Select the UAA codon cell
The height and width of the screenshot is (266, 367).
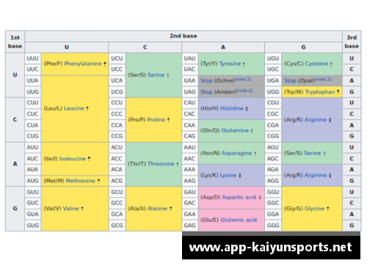pos(189,81)
